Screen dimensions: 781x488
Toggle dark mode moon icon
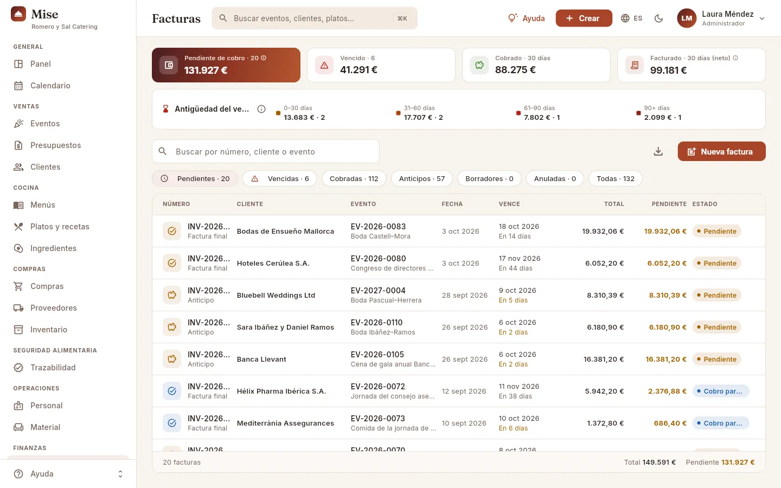(x=659, y=18)
